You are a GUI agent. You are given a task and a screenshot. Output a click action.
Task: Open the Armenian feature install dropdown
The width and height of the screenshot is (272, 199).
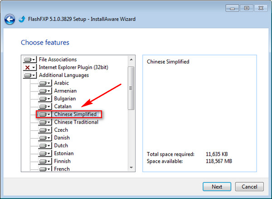click(x=49, y=91)
